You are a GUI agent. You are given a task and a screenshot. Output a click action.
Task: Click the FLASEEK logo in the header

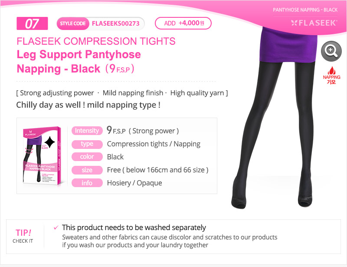314,23
